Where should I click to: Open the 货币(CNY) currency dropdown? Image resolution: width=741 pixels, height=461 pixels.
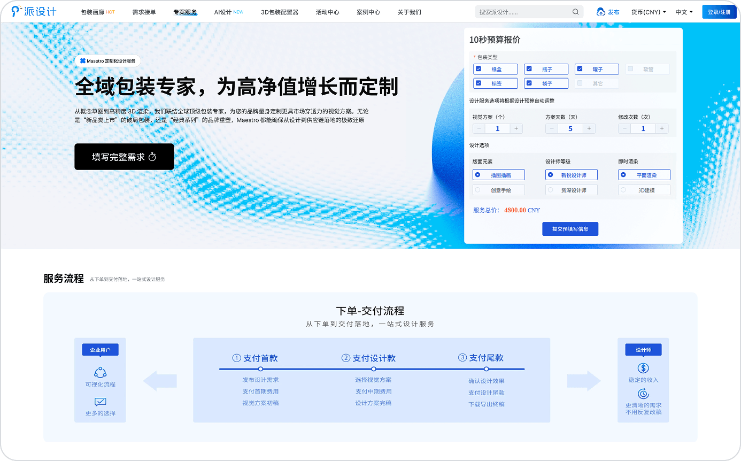[x=649, y=12]
